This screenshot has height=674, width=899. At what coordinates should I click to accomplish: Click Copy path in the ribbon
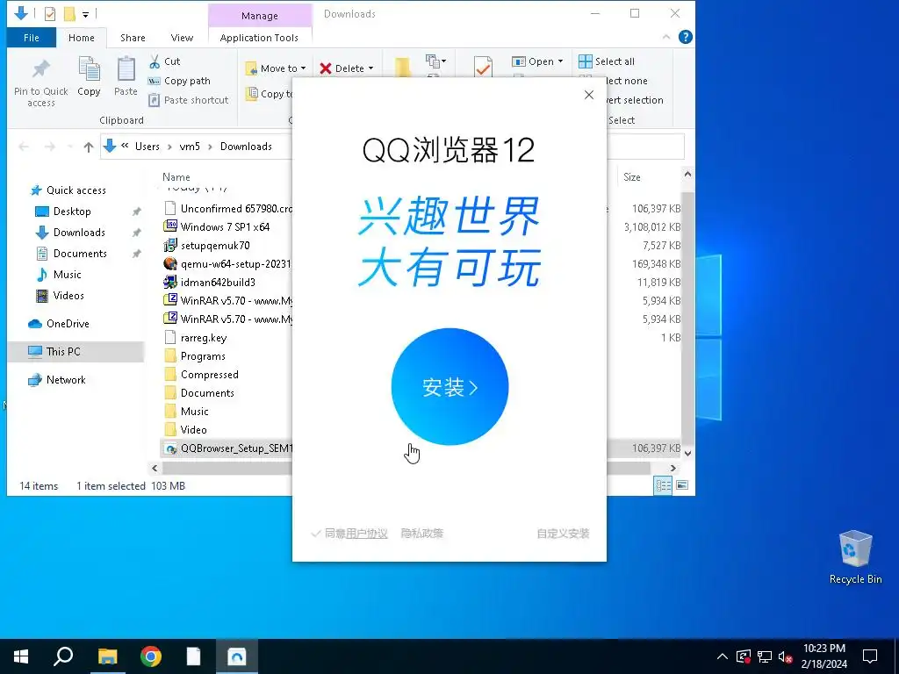tap(179, 81)
